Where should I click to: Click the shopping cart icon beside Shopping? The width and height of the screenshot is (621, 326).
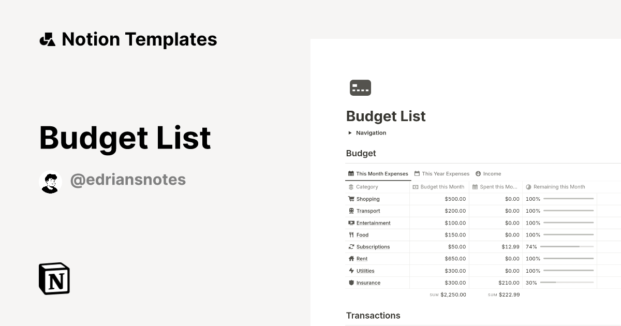[x=351, y=199]
